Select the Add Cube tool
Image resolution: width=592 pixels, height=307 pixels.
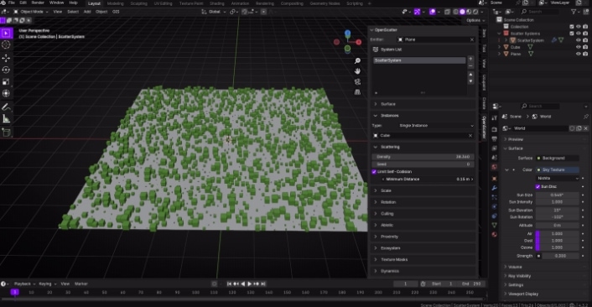pos(6,133)
